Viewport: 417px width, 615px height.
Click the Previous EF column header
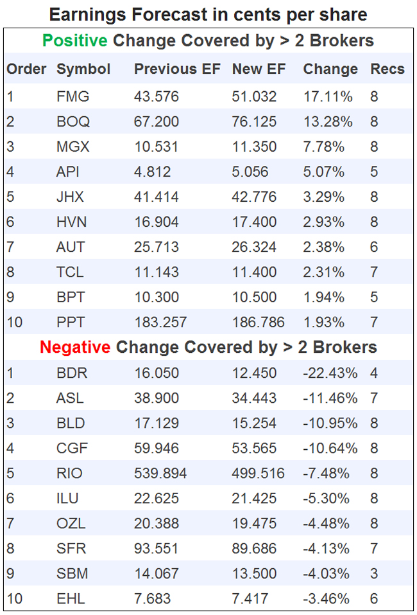coord(176,69)
